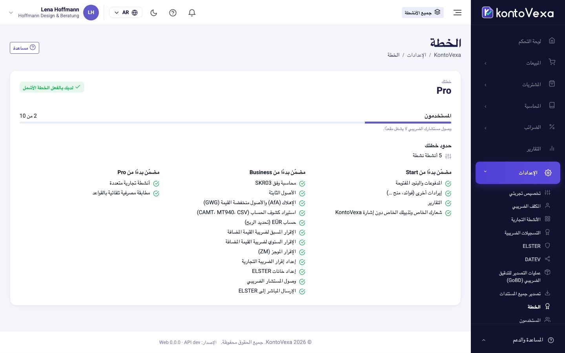The height and width of the screenshot is (353, 565).
Task: Click the DATEV share icon
Action: (547, 259)
